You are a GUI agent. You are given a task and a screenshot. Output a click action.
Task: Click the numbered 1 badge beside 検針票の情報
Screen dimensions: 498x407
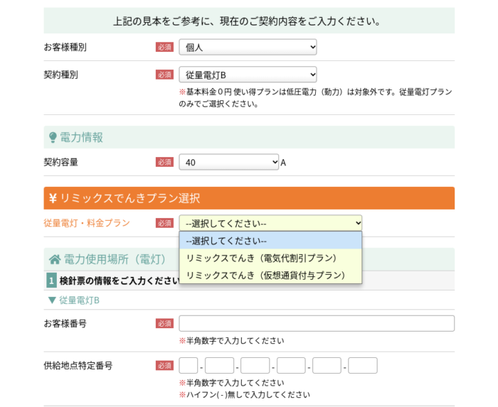(x=51, y=281)
